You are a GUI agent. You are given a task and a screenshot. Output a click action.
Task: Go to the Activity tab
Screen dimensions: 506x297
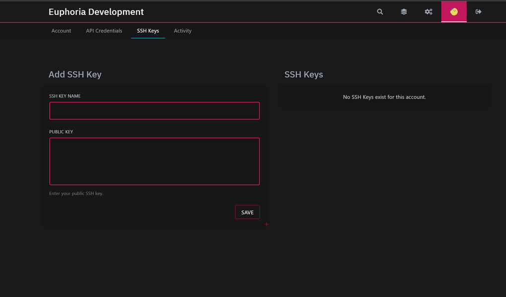pyautogui.click(x=183, y=31)
